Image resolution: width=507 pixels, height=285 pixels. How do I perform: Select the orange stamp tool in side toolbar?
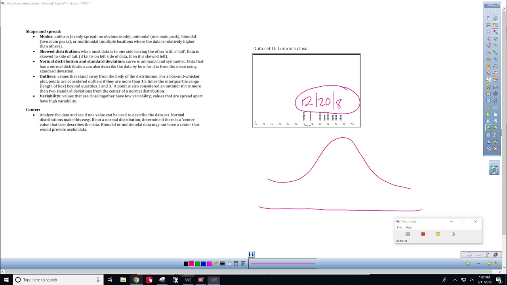[488, 66]
